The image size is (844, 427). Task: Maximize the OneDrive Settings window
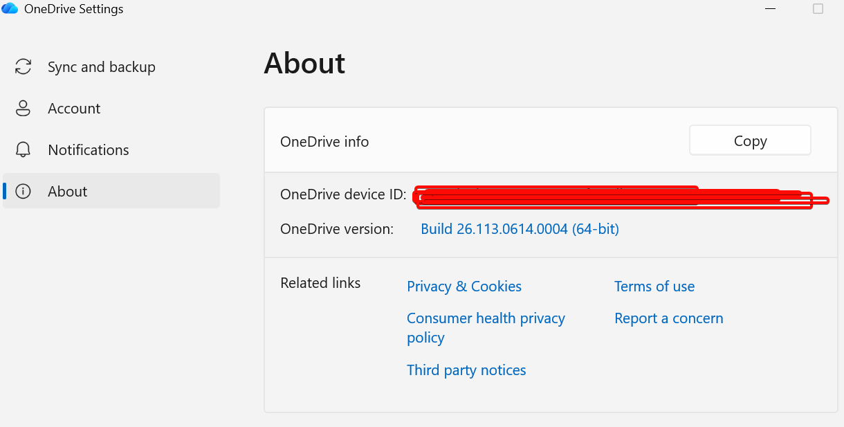coord(818,9)
